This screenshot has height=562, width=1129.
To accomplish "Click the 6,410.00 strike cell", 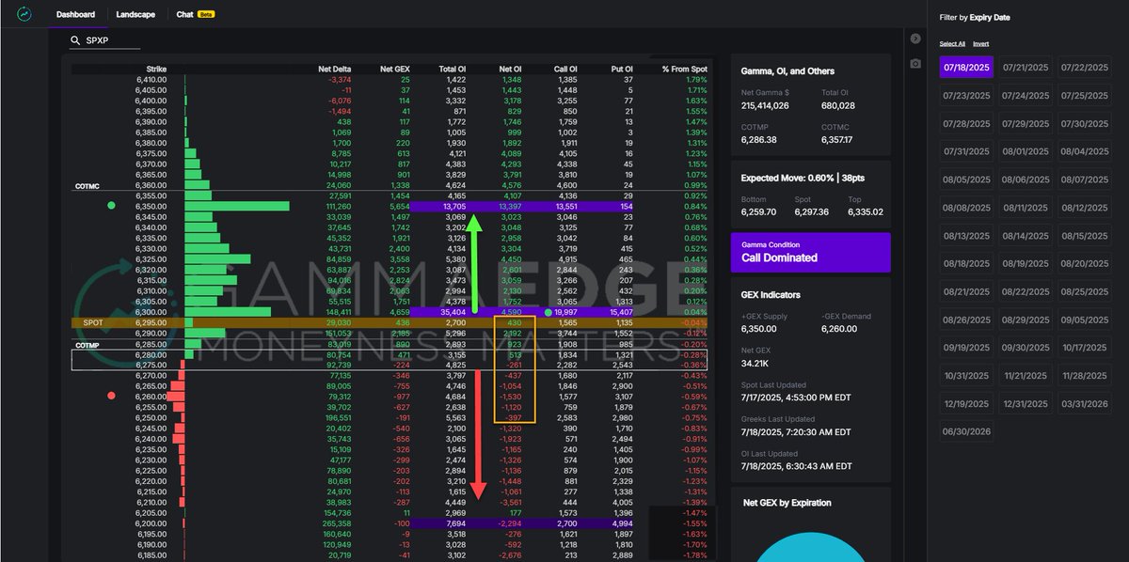I will 151,80.
